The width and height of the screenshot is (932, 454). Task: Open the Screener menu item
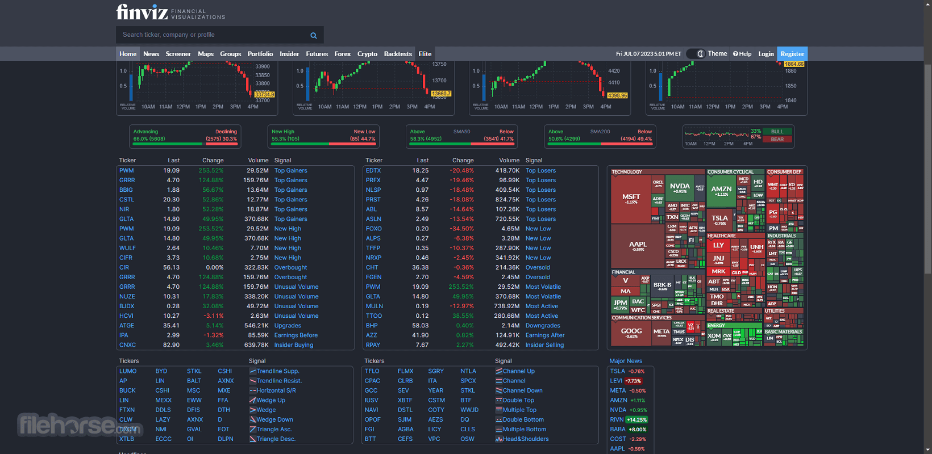click(x=178, y=54)
